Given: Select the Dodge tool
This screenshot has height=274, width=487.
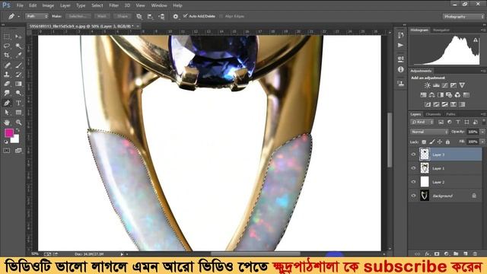Looking at the screenshot, I should click(18, 93).
